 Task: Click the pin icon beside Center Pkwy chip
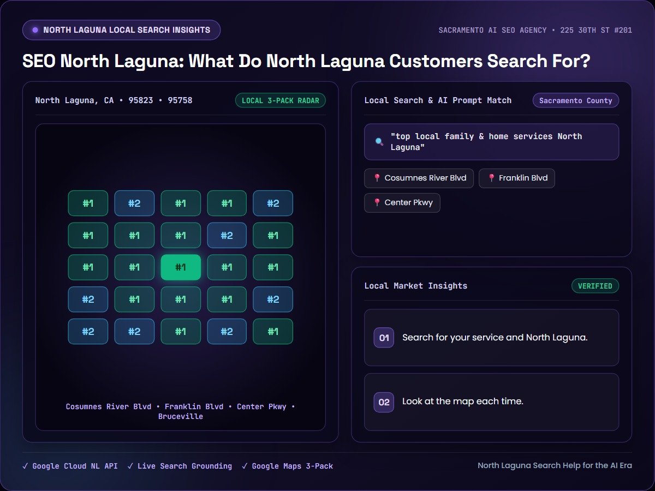(x=377, y=202)
